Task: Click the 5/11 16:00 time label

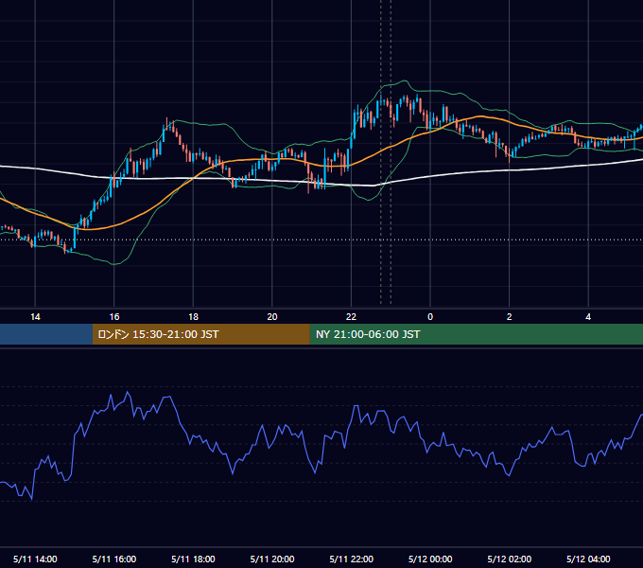Action: [x=114, y=559]
